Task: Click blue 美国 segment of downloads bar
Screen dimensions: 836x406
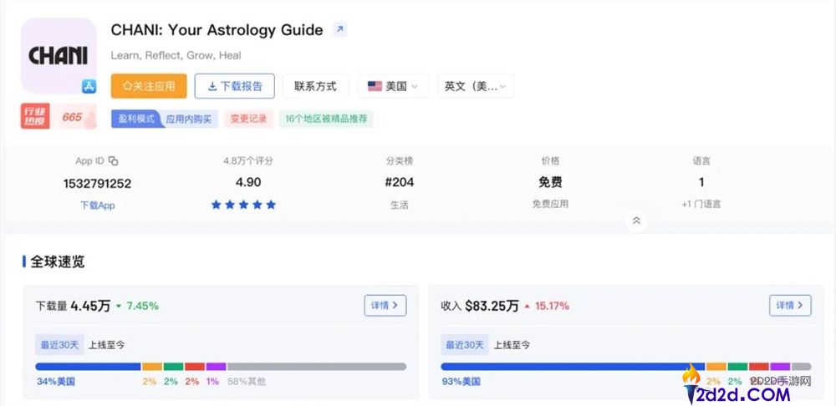Action: (88, 367)
